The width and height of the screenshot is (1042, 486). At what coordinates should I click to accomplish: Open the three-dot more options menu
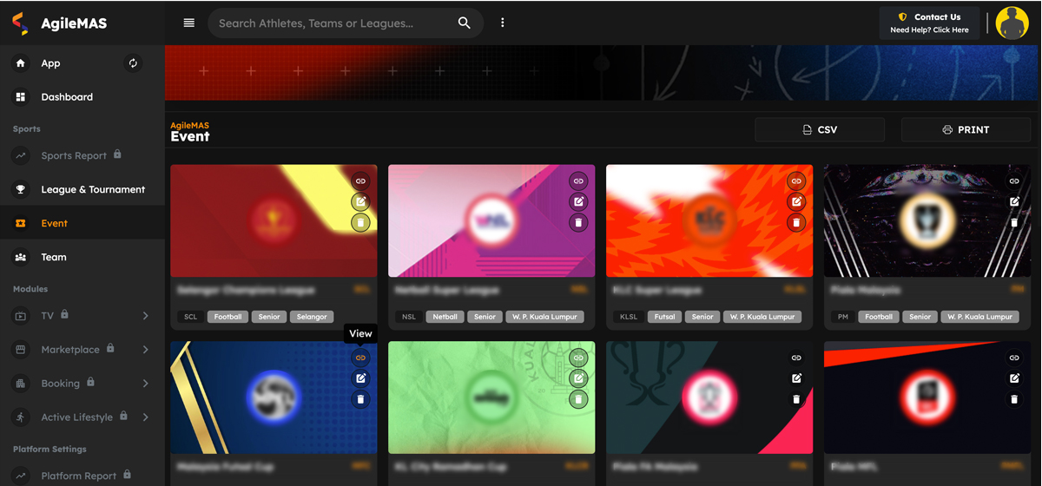pyautogui.click(x=502, y=23)
